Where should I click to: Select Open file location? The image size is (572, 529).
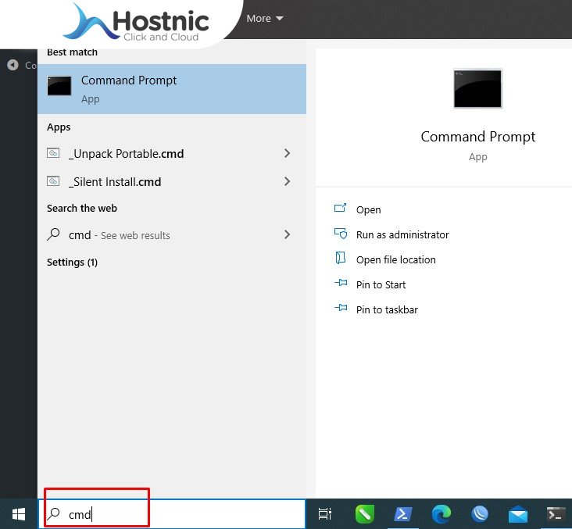click(395, 259)
